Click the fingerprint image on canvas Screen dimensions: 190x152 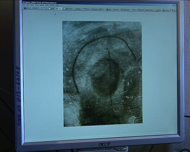(x=102, y=74)
